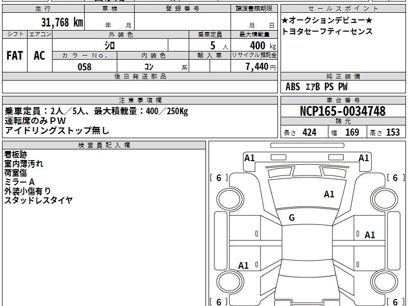408x306 pixels.
Task: Select the 高さ 153 height value
Action: [x=385, y=133]
